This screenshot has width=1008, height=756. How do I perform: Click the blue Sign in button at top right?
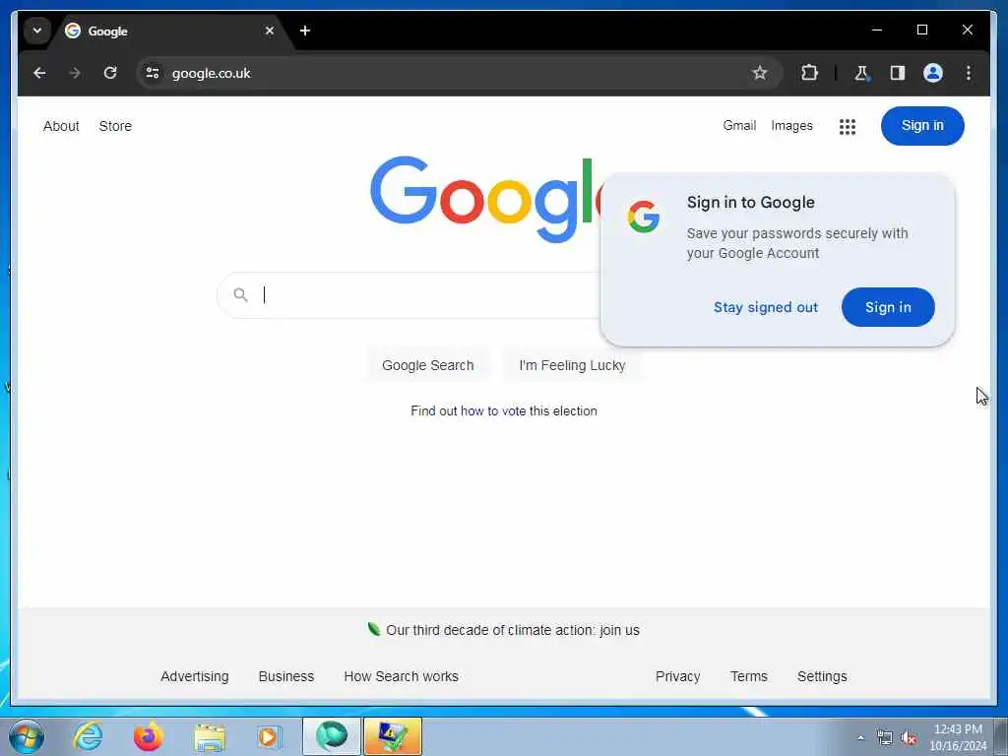922,126
